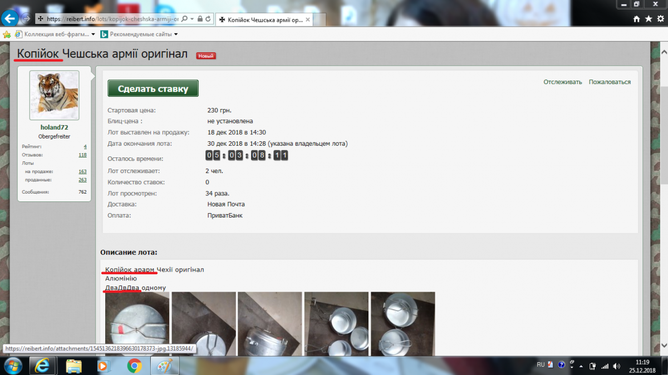
Task: Open the Favorites star icon
Action: 647,19
